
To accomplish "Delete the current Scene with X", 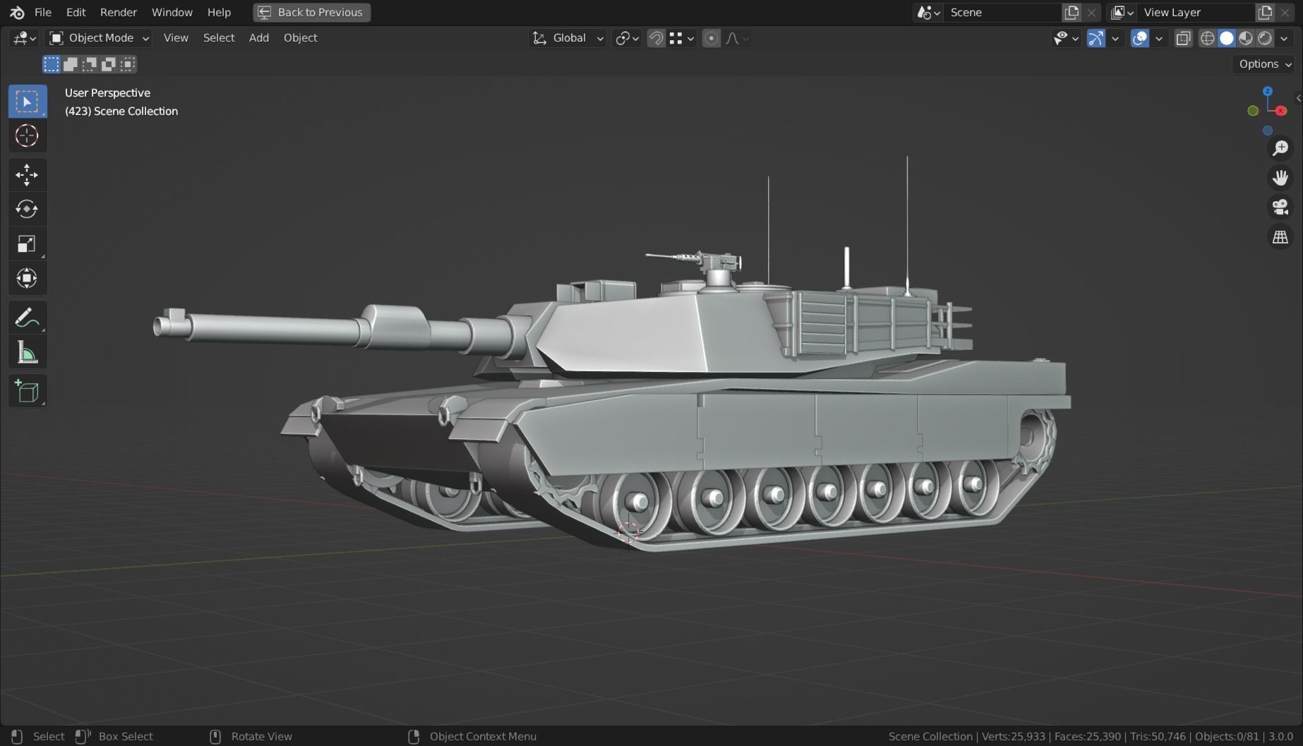I will click(x=1091, y=12).
